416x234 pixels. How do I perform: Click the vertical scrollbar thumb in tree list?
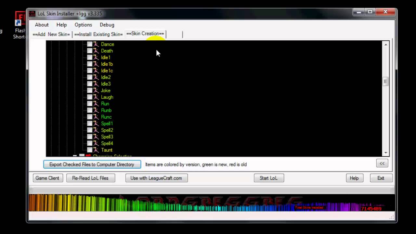coord(386,82)
